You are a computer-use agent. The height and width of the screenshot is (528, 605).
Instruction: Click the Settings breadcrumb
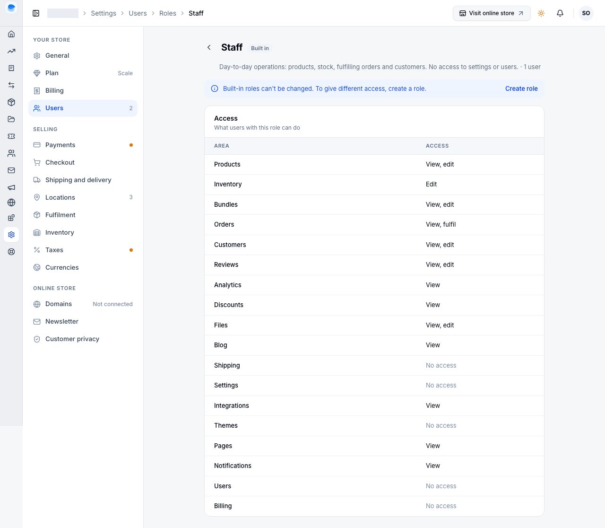tap(104, 13)
